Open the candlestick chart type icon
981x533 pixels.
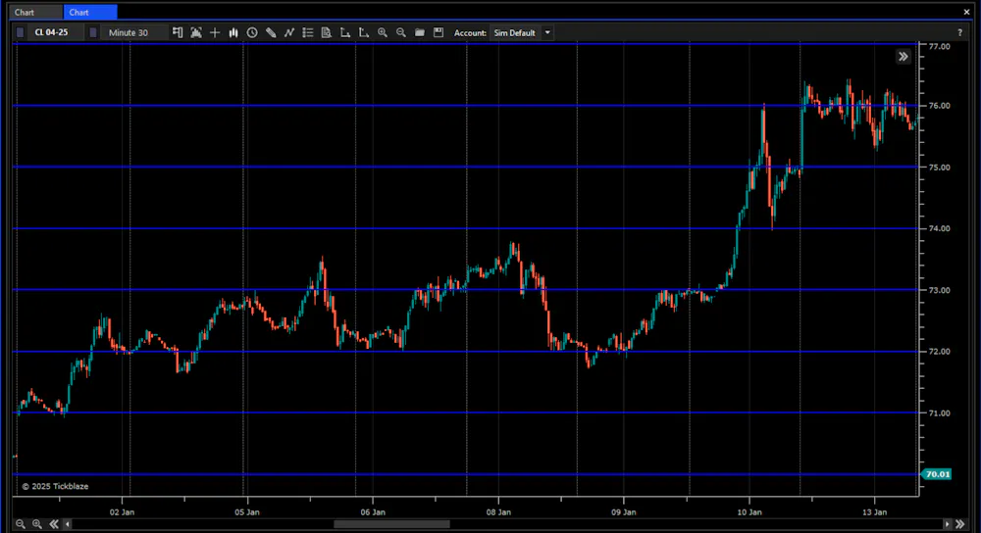[233, 32]
